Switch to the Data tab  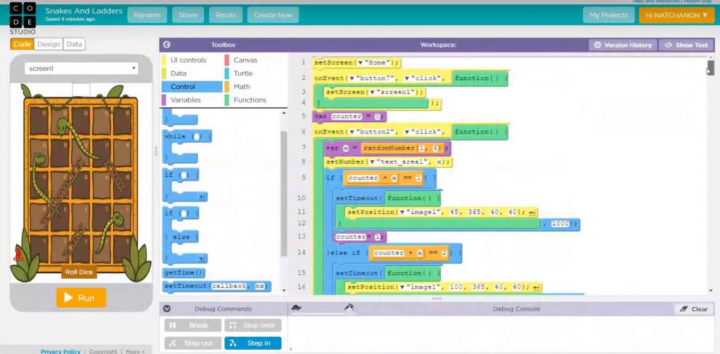[x=75, y=44]
